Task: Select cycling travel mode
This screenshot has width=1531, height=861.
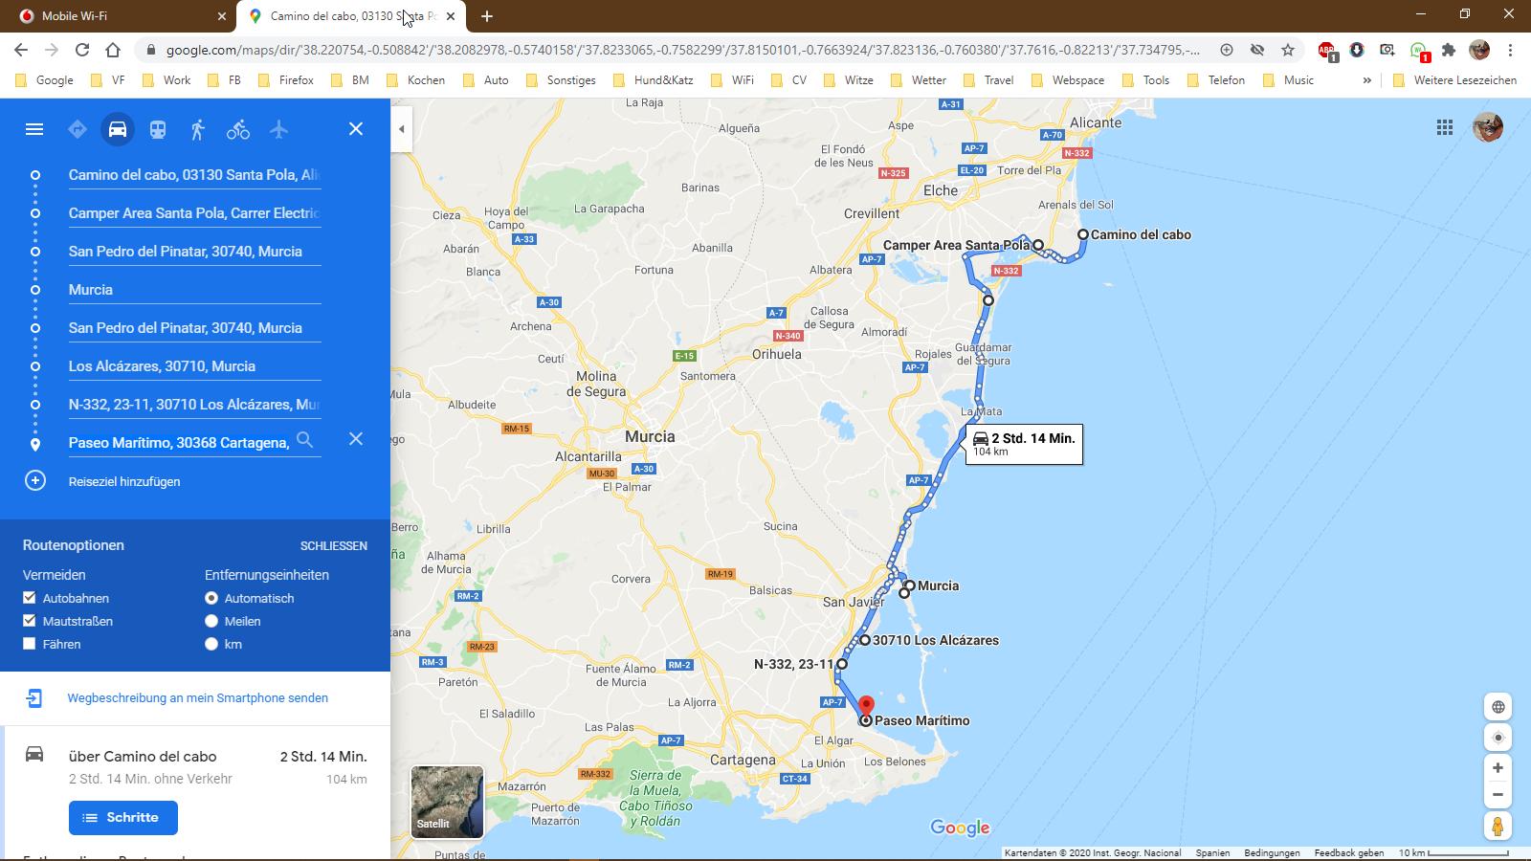Action: coord(238,129)
